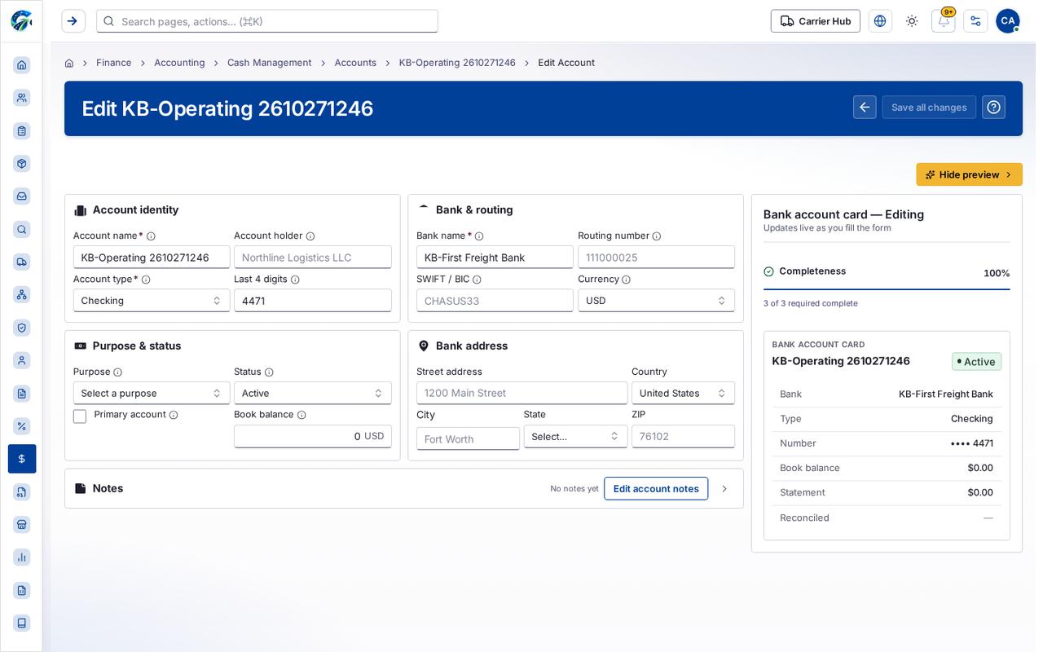Open the notifications bell icon
The width and height of the screenshot is (1043, 652).
943,21
